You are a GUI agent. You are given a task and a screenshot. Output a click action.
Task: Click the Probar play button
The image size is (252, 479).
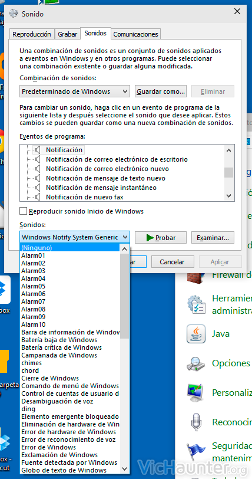pyautogui.click(x=161, y=237)
